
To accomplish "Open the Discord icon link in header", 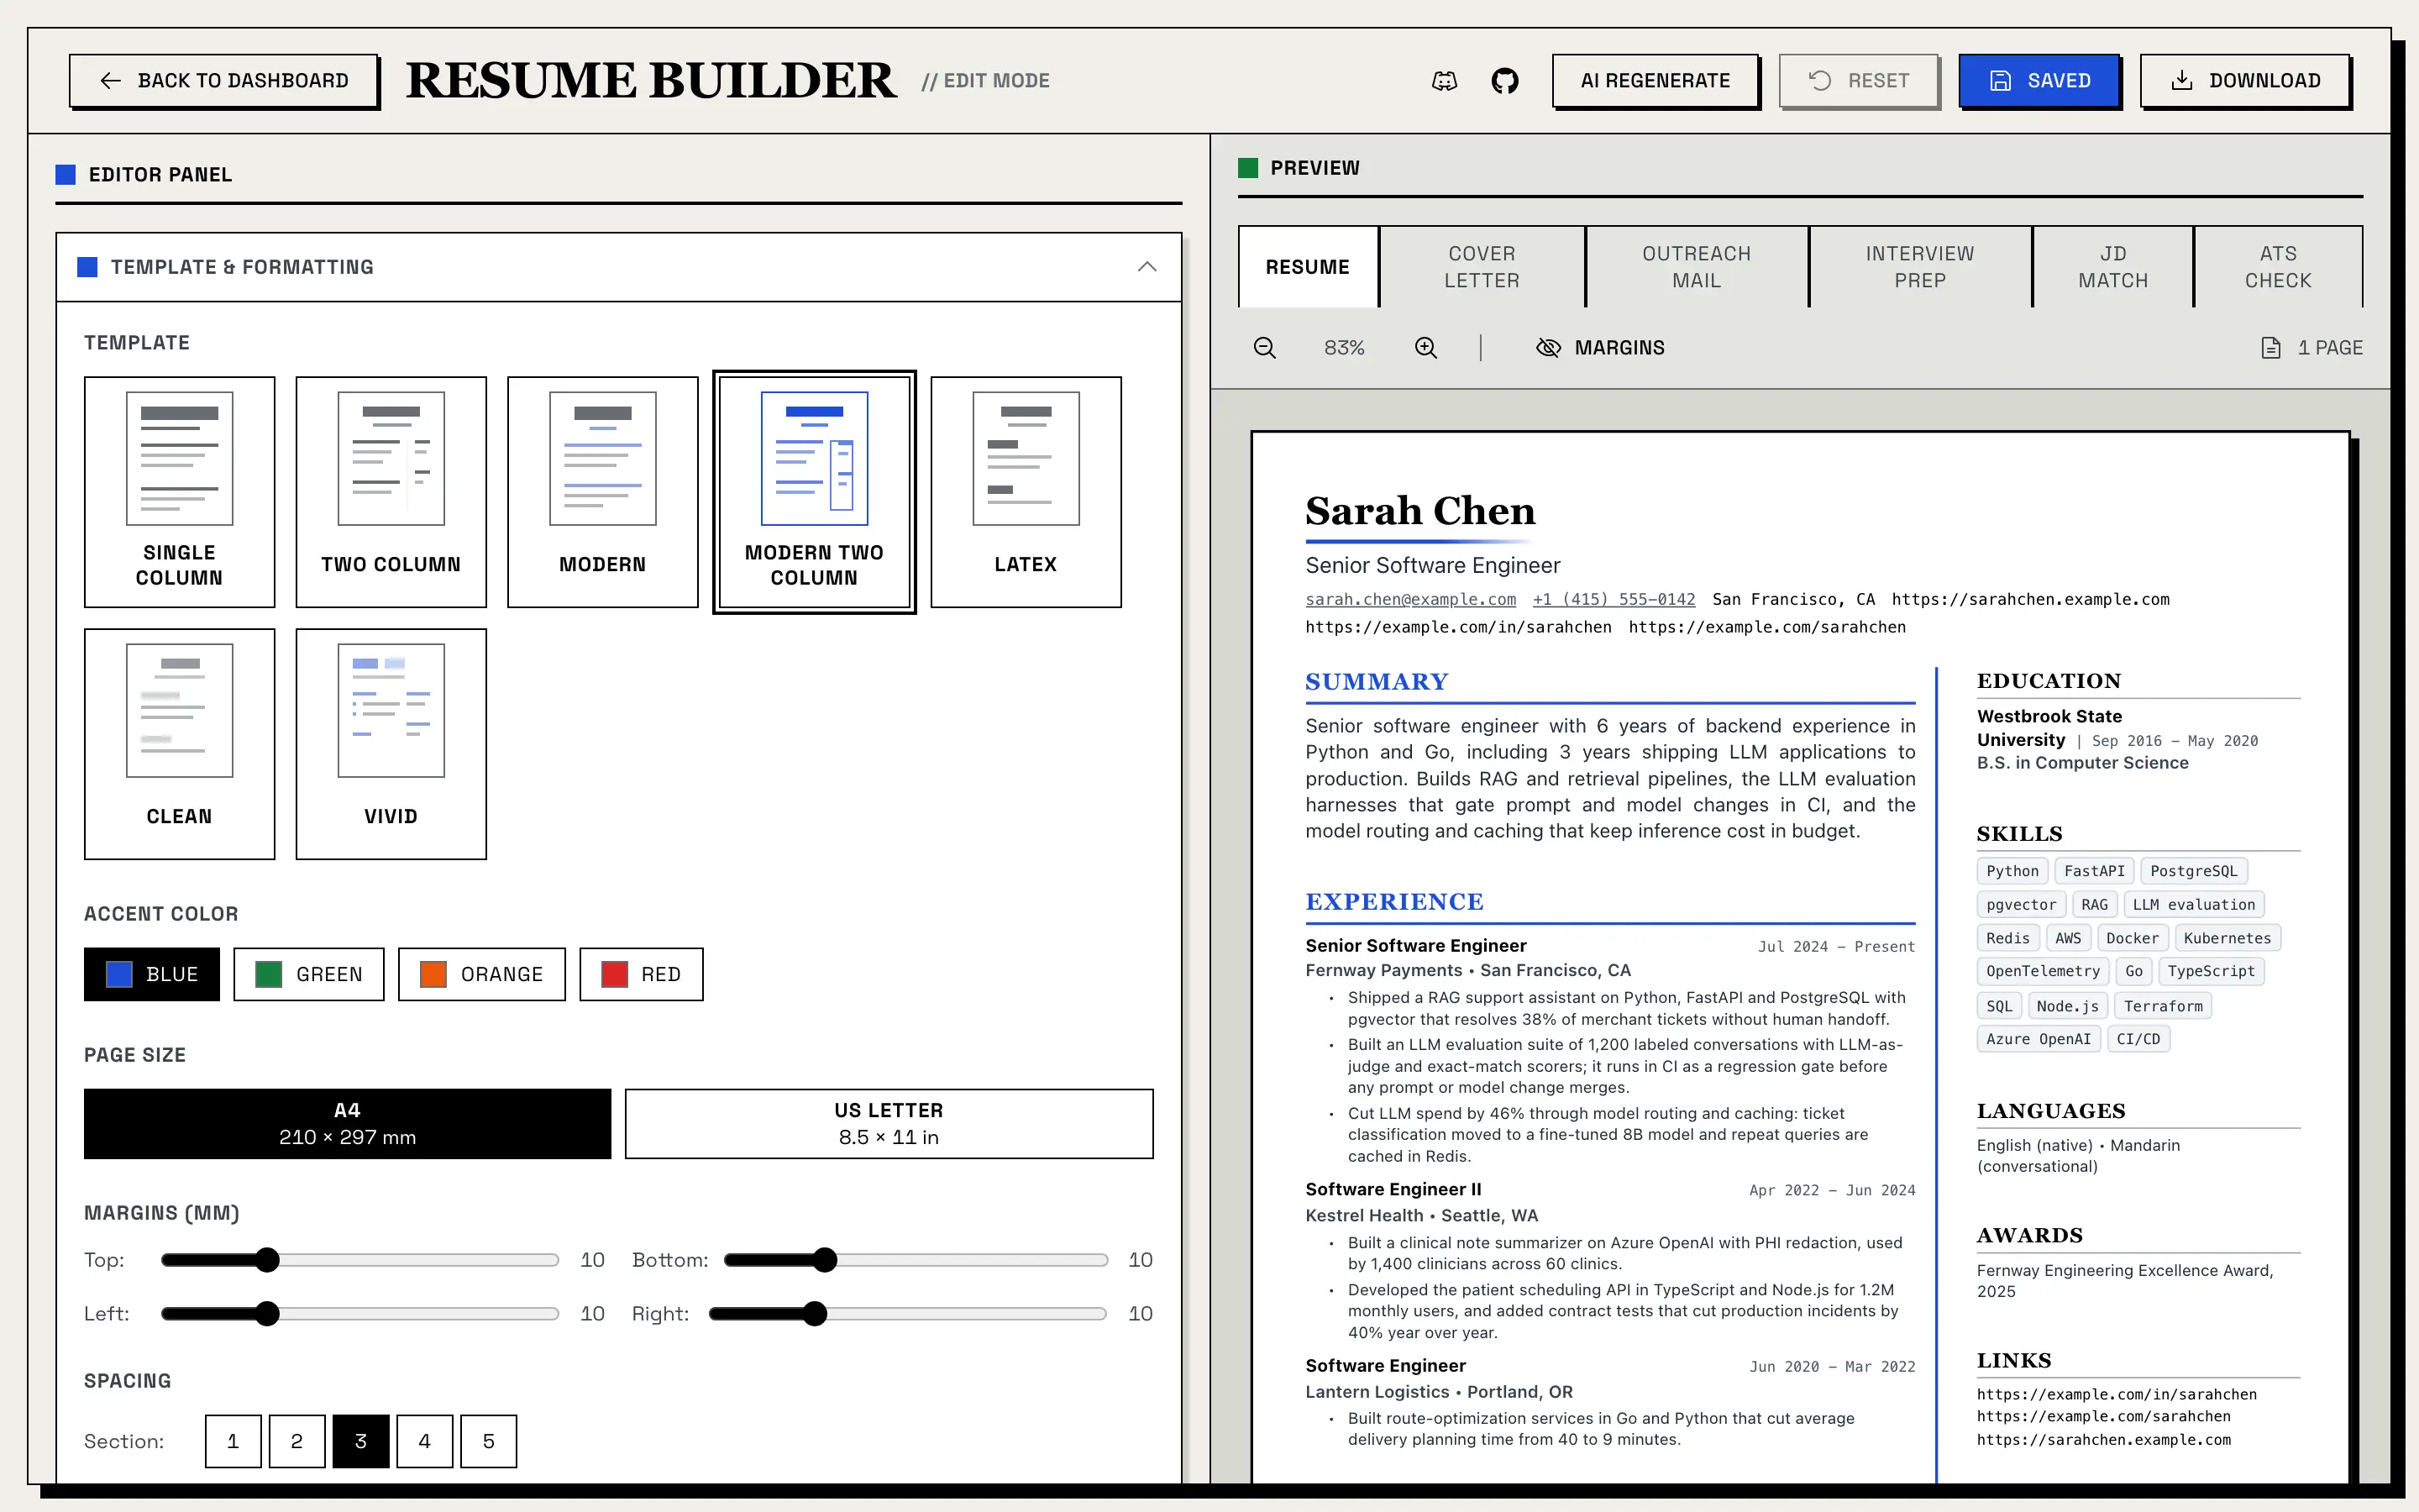I will (x=1445, y=81).
